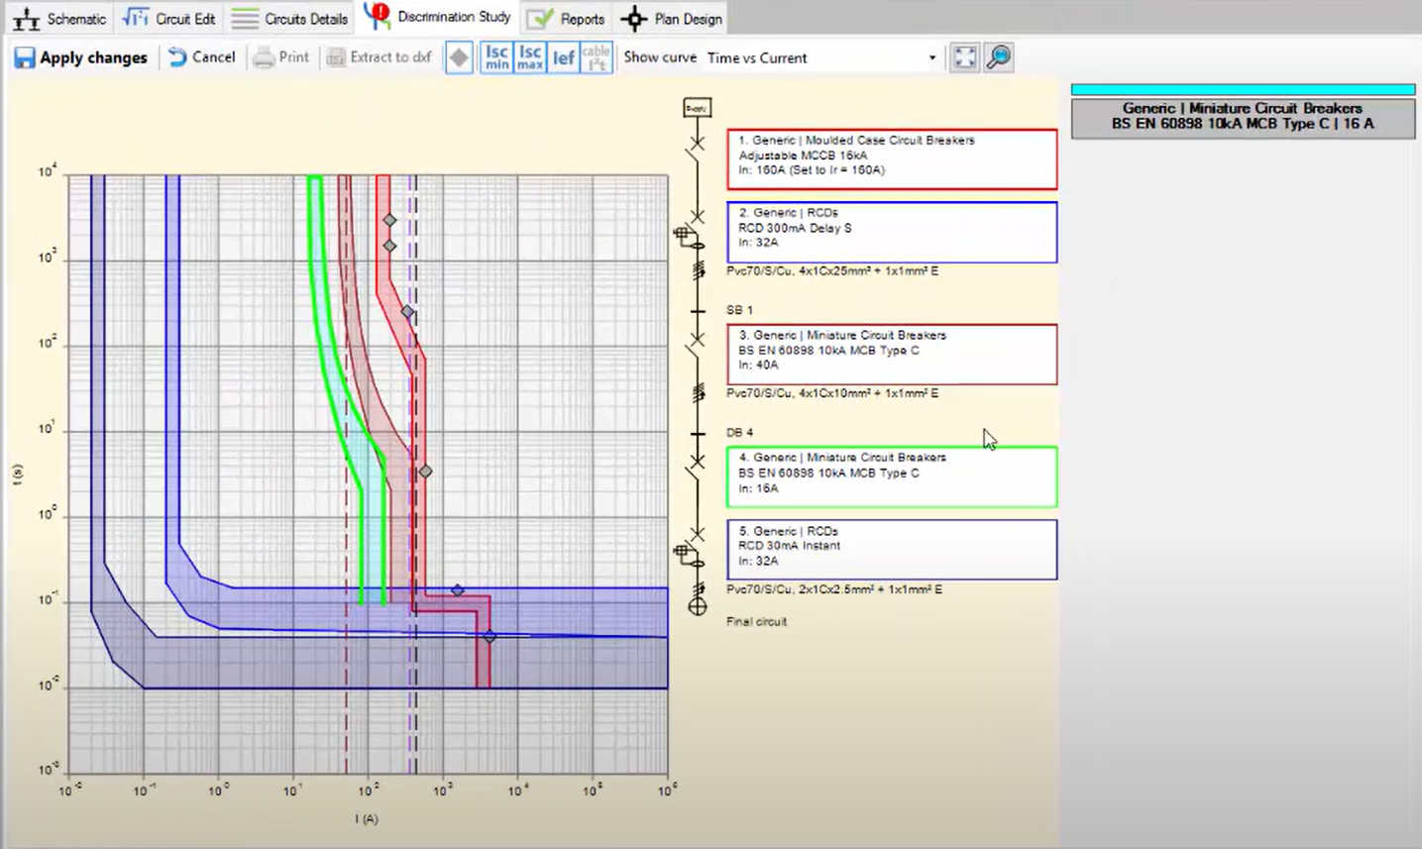The image size is (1422, 849).
Task: Click cable label 4x1Cx10mm² + 1x1mm² E
Action: pyautogui.click(x=832, y=393)
